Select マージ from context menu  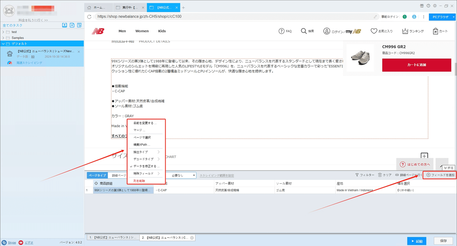coord(139,130)
